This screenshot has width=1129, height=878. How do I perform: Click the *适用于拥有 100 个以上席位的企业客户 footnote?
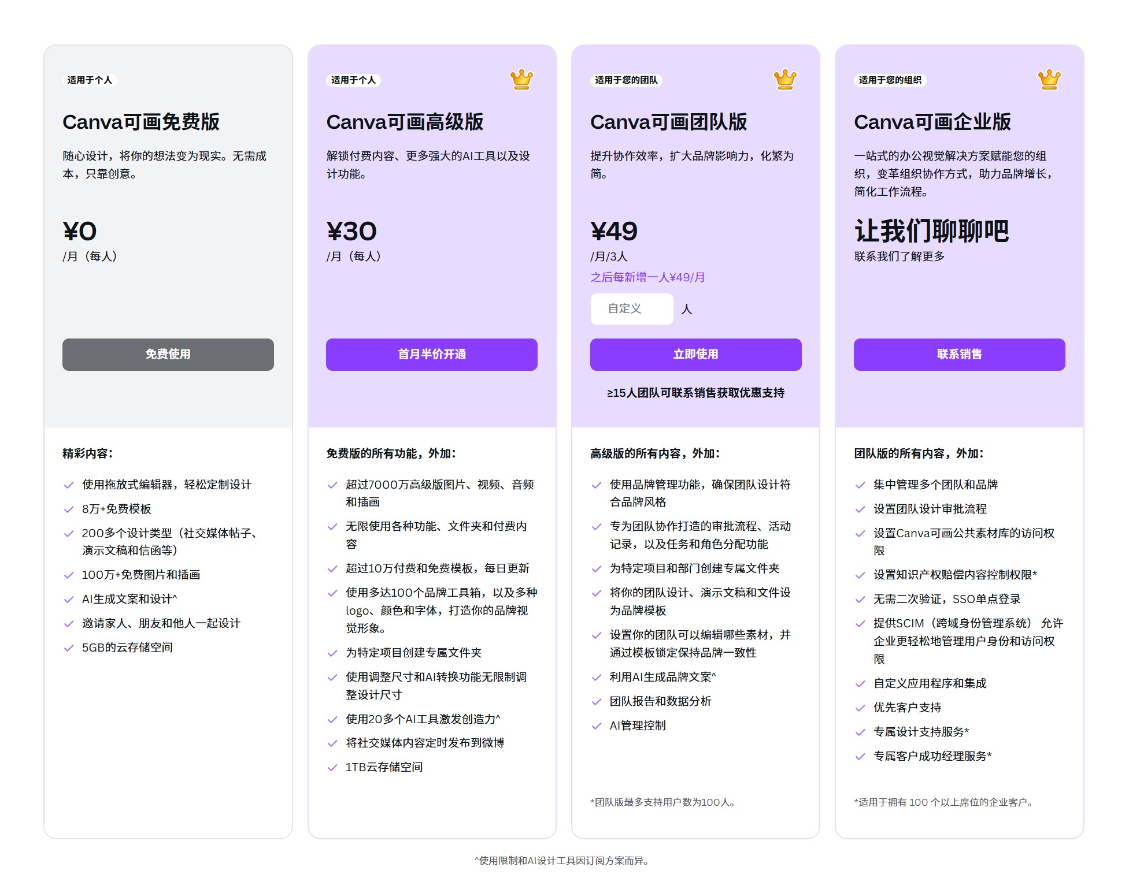(943, 802)
